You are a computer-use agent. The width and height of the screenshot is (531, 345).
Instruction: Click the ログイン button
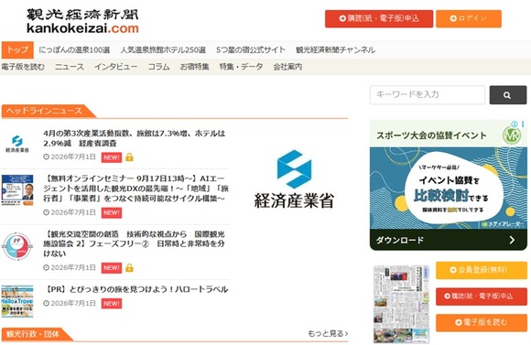[469, 18]
